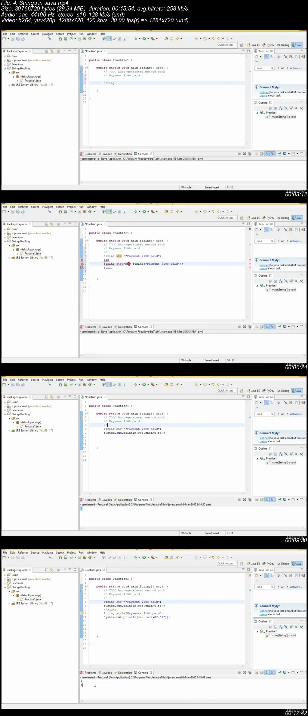Image resolution: width=308 pixels, height=716 pixels.
Task: Click Activate... link in Task List, 00:12:42
Action: pyautogui.click(x=296, y=587)
